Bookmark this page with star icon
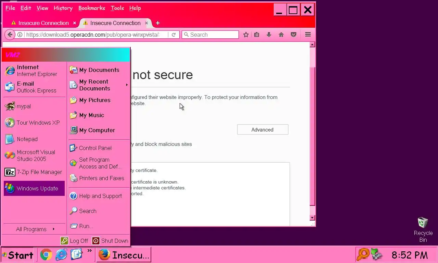Image resolution: width=438 pixels, height=263 pixels. coord(246,35)
